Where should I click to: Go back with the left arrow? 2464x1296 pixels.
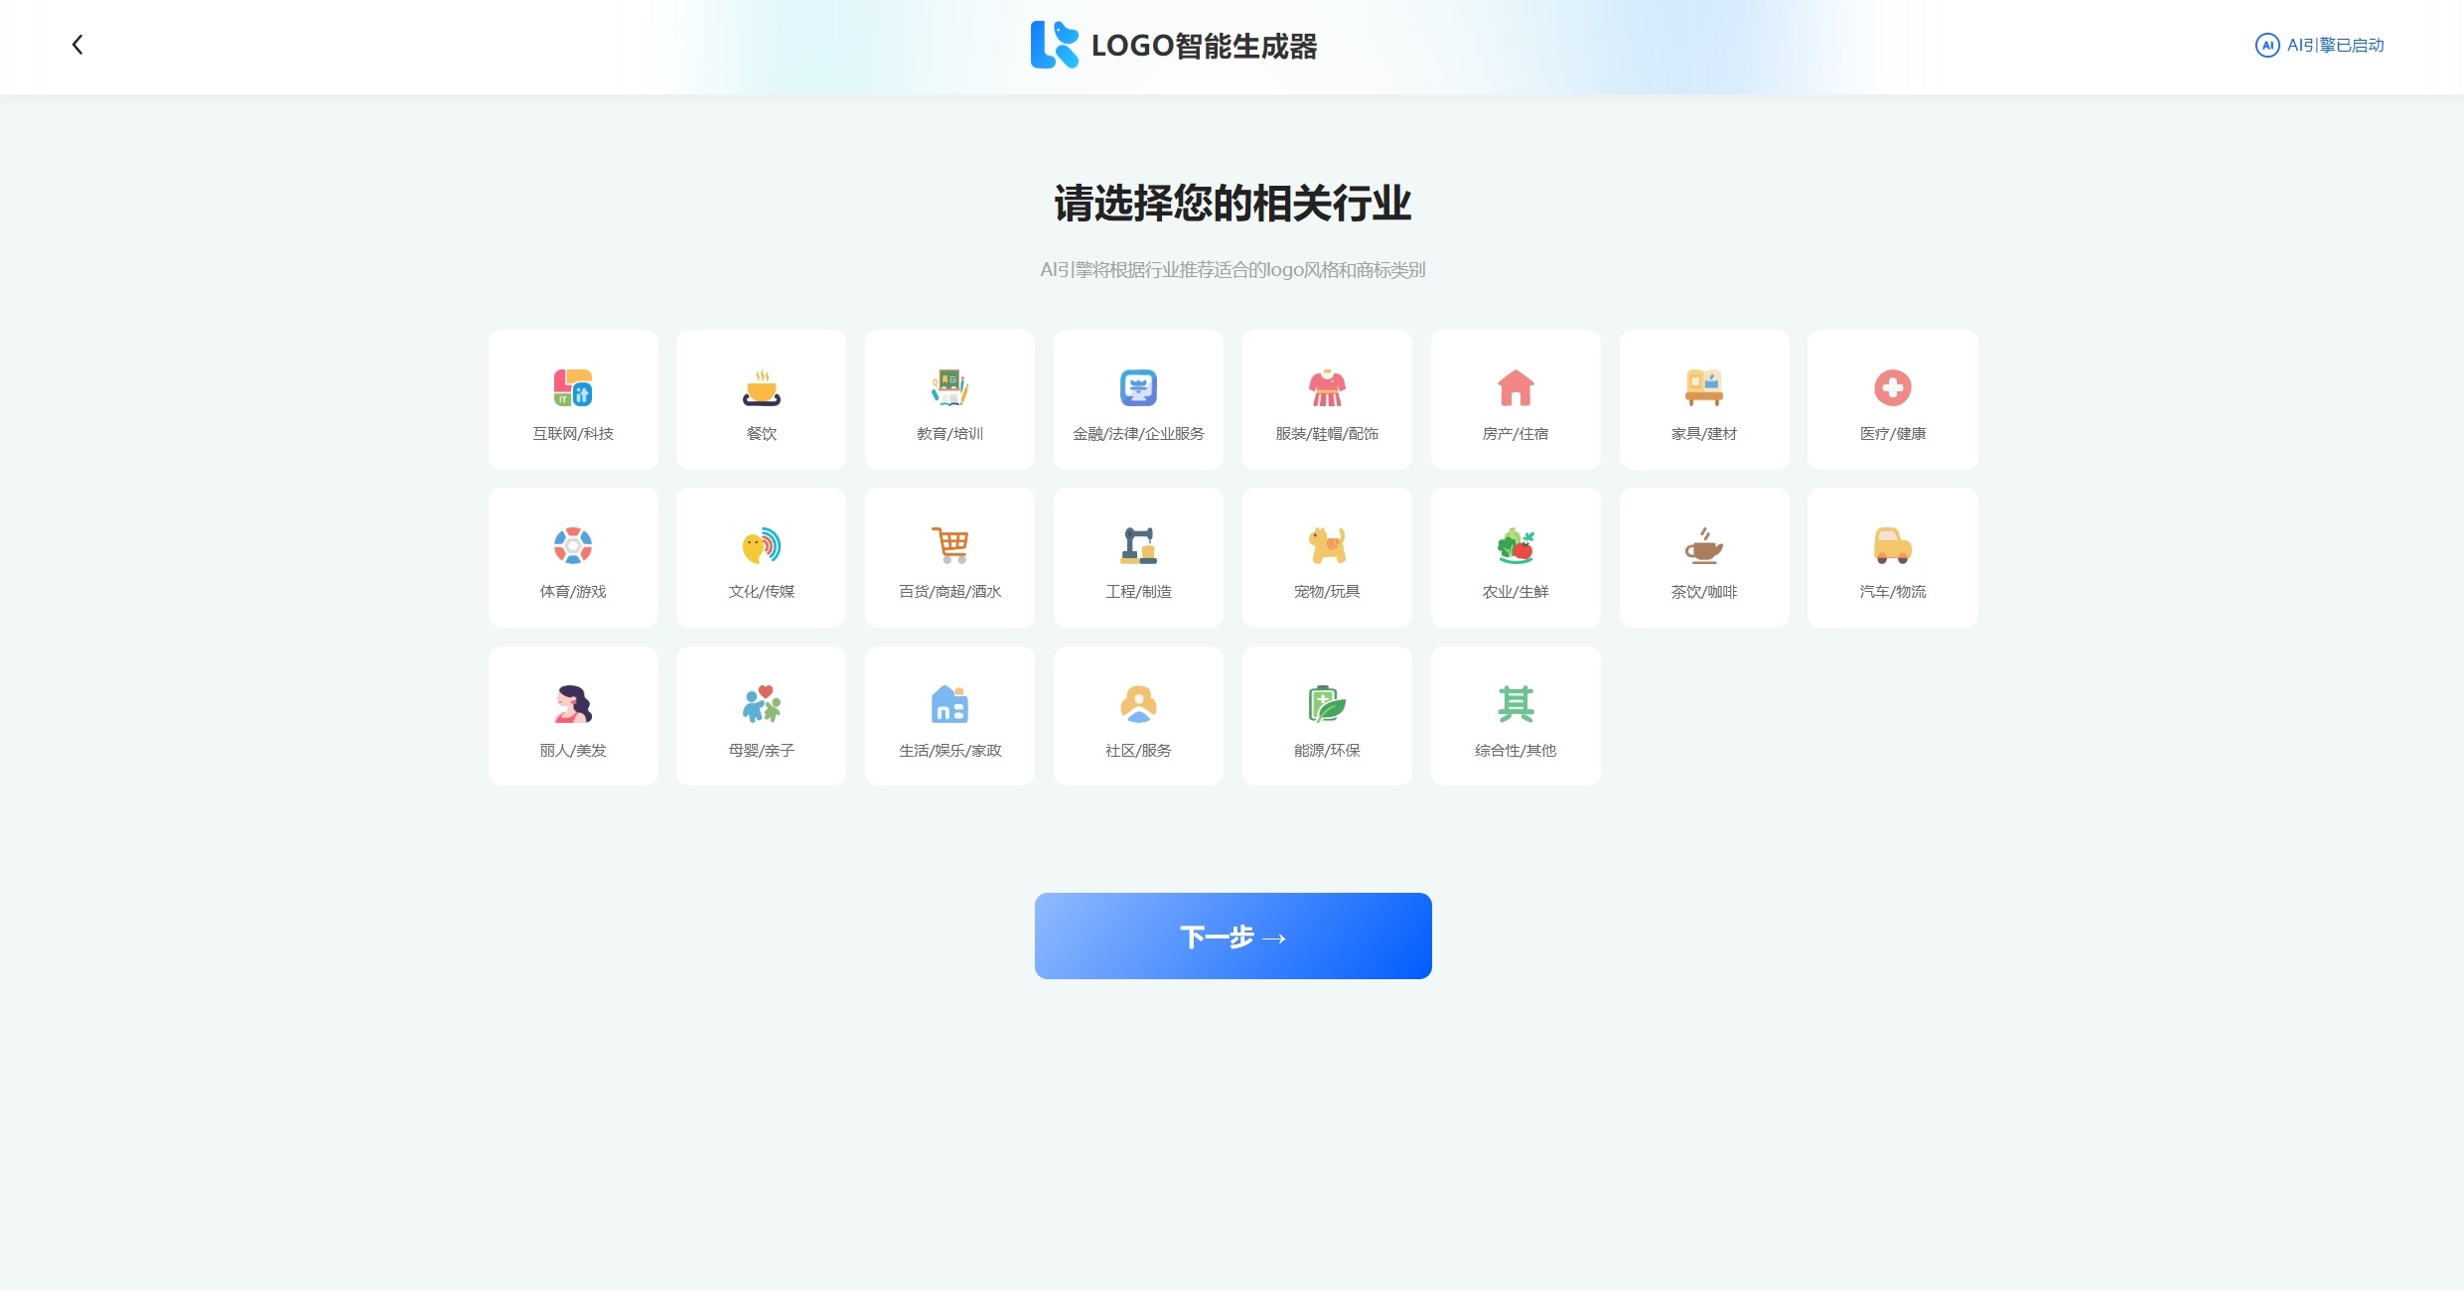(77, 45)
